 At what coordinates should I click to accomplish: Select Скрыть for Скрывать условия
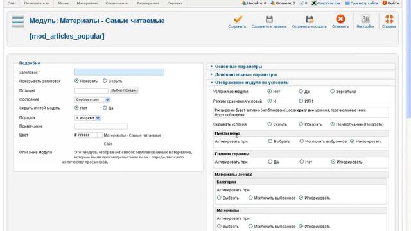click(270, 124)
